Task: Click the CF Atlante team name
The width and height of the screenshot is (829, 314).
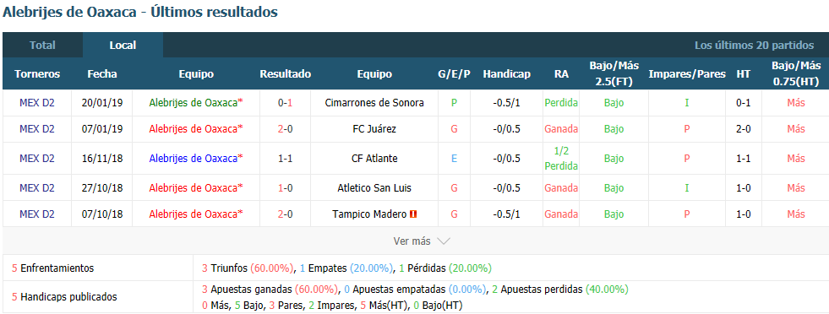Action: pos(374,159)
